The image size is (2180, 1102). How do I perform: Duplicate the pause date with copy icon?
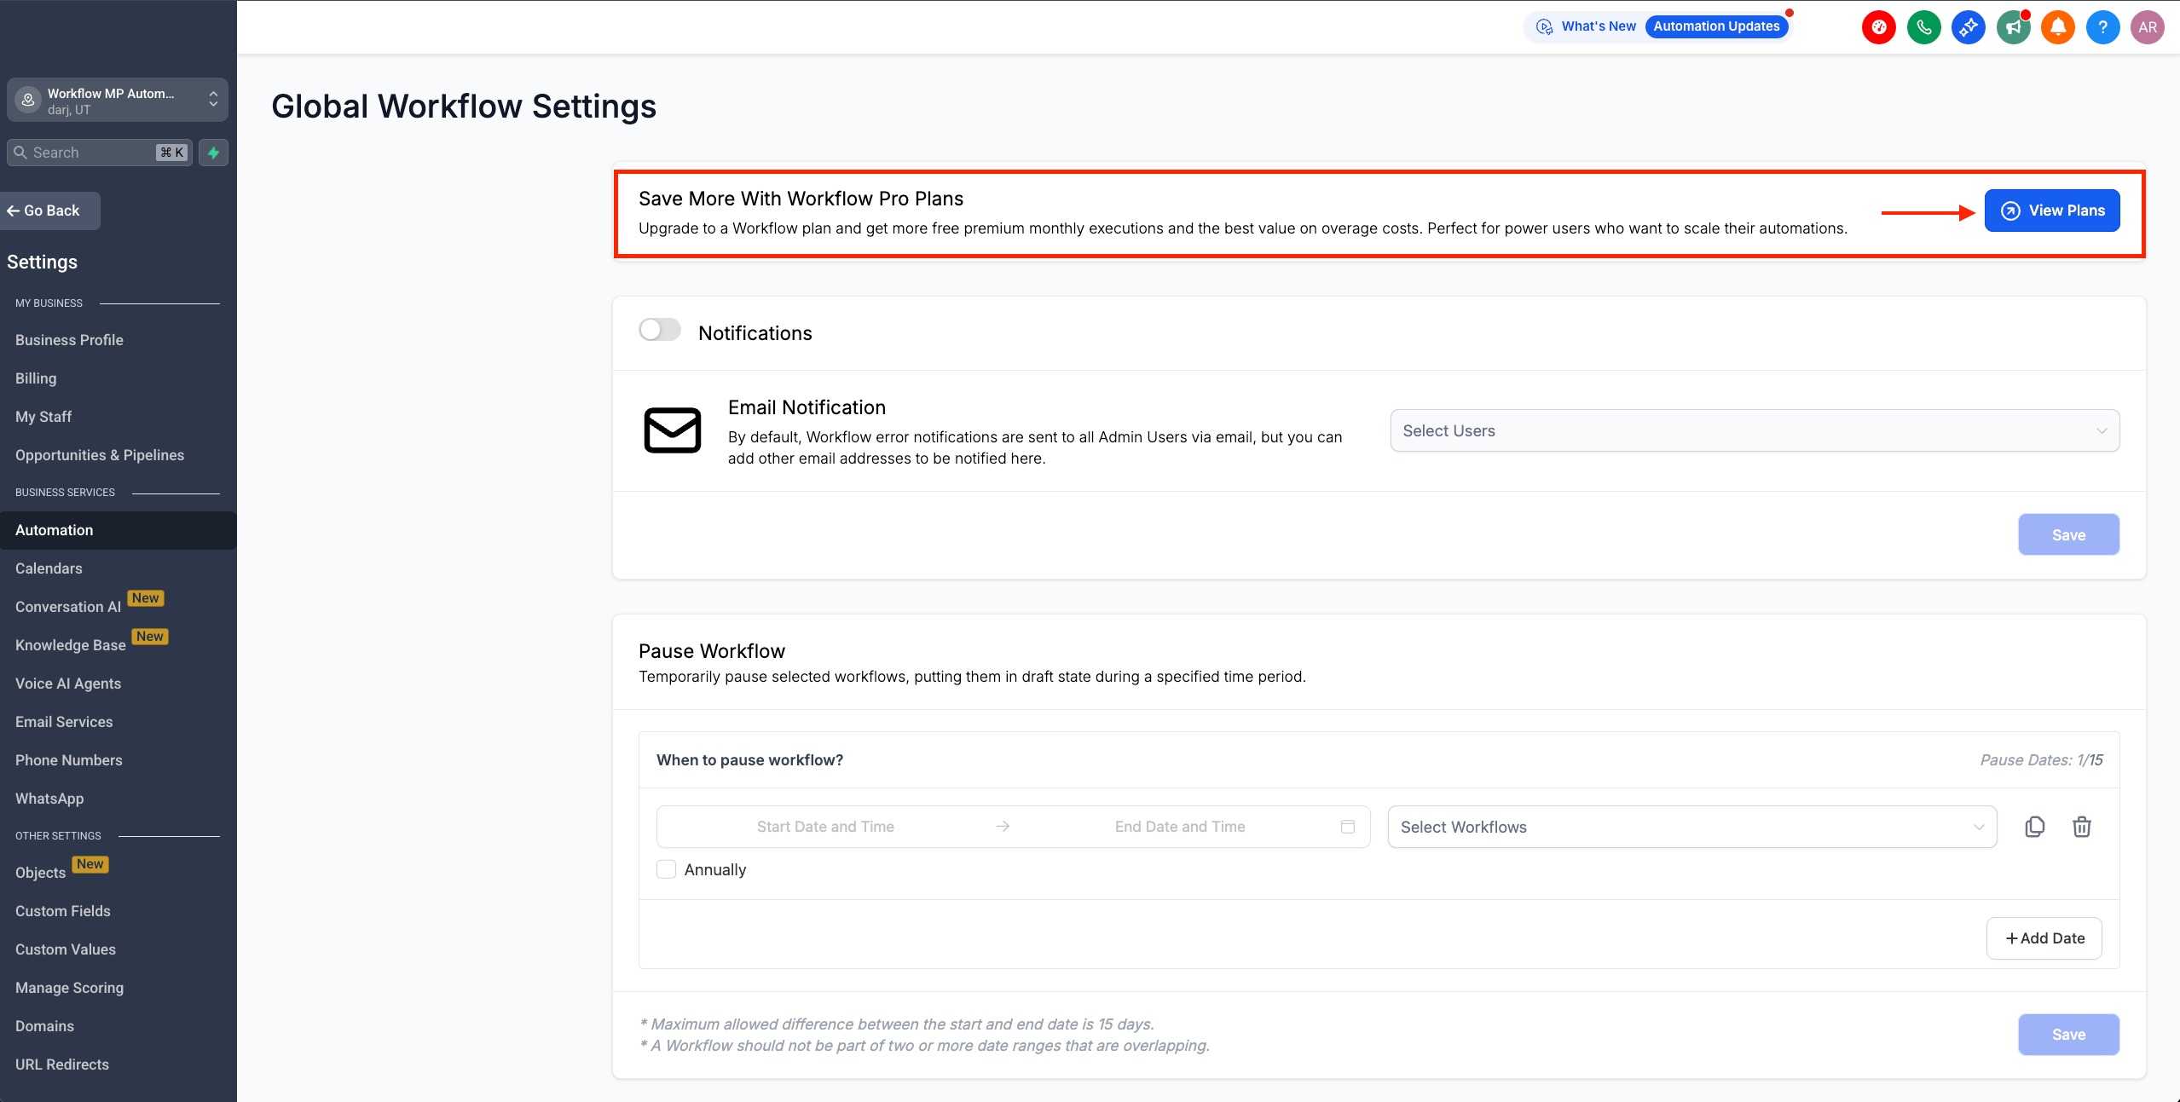[2034, 827]
